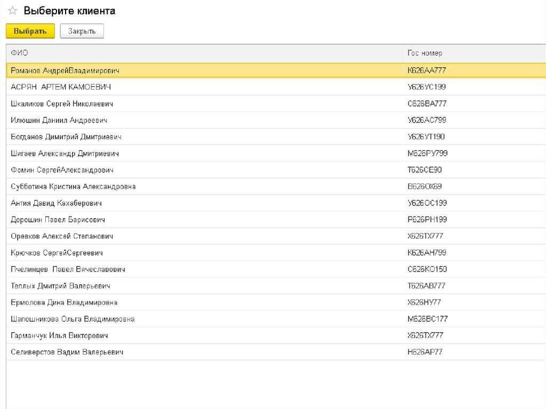Select the row АСРЯН АРТЕМ КАМОЕВИЧ
546x409 pixels.
click(61, 87)
